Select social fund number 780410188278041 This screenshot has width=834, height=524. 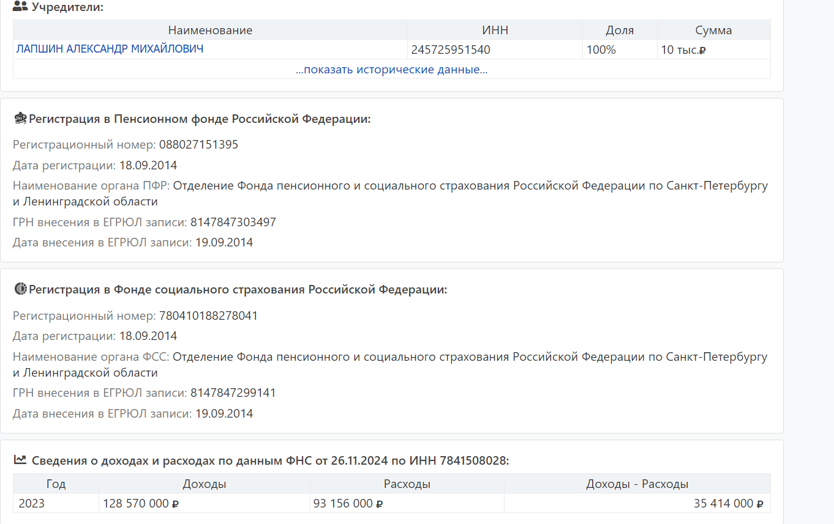[x=208, y=316]
